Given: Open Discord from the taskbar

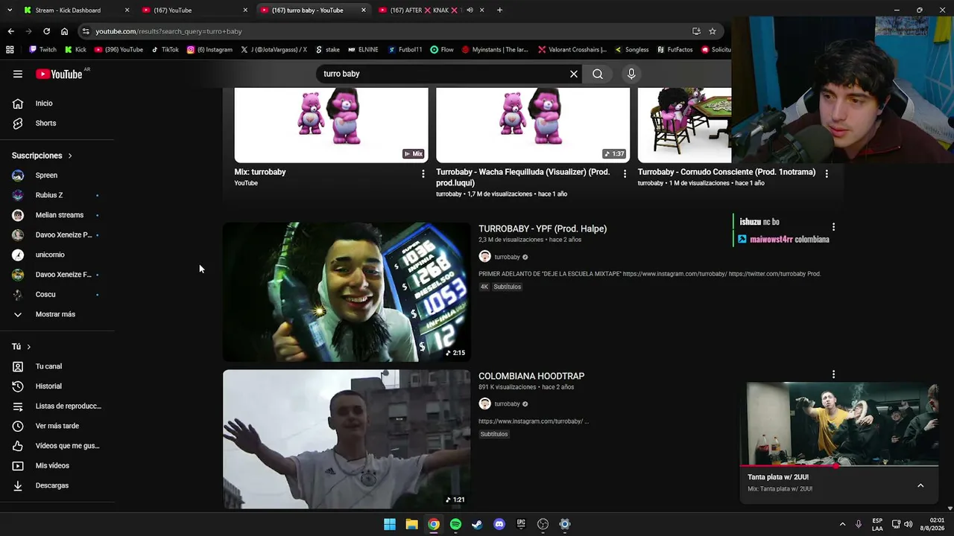Looking at the screenshot, I should coord(499,524).
